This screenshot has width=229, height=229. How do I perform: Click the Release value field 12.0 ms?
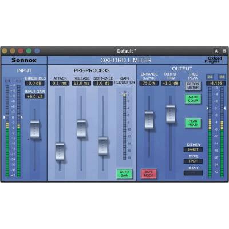pyautogui.click(x=81, y=83)
